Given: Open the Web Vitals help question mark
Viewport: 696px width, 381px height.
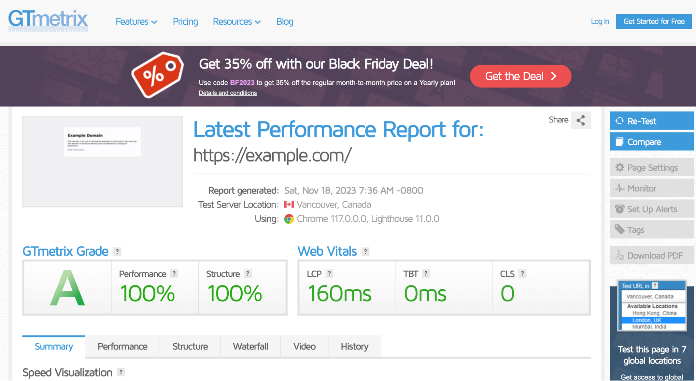Looking at the screenshot, I should pyautogui.click(x=365, y=251).
